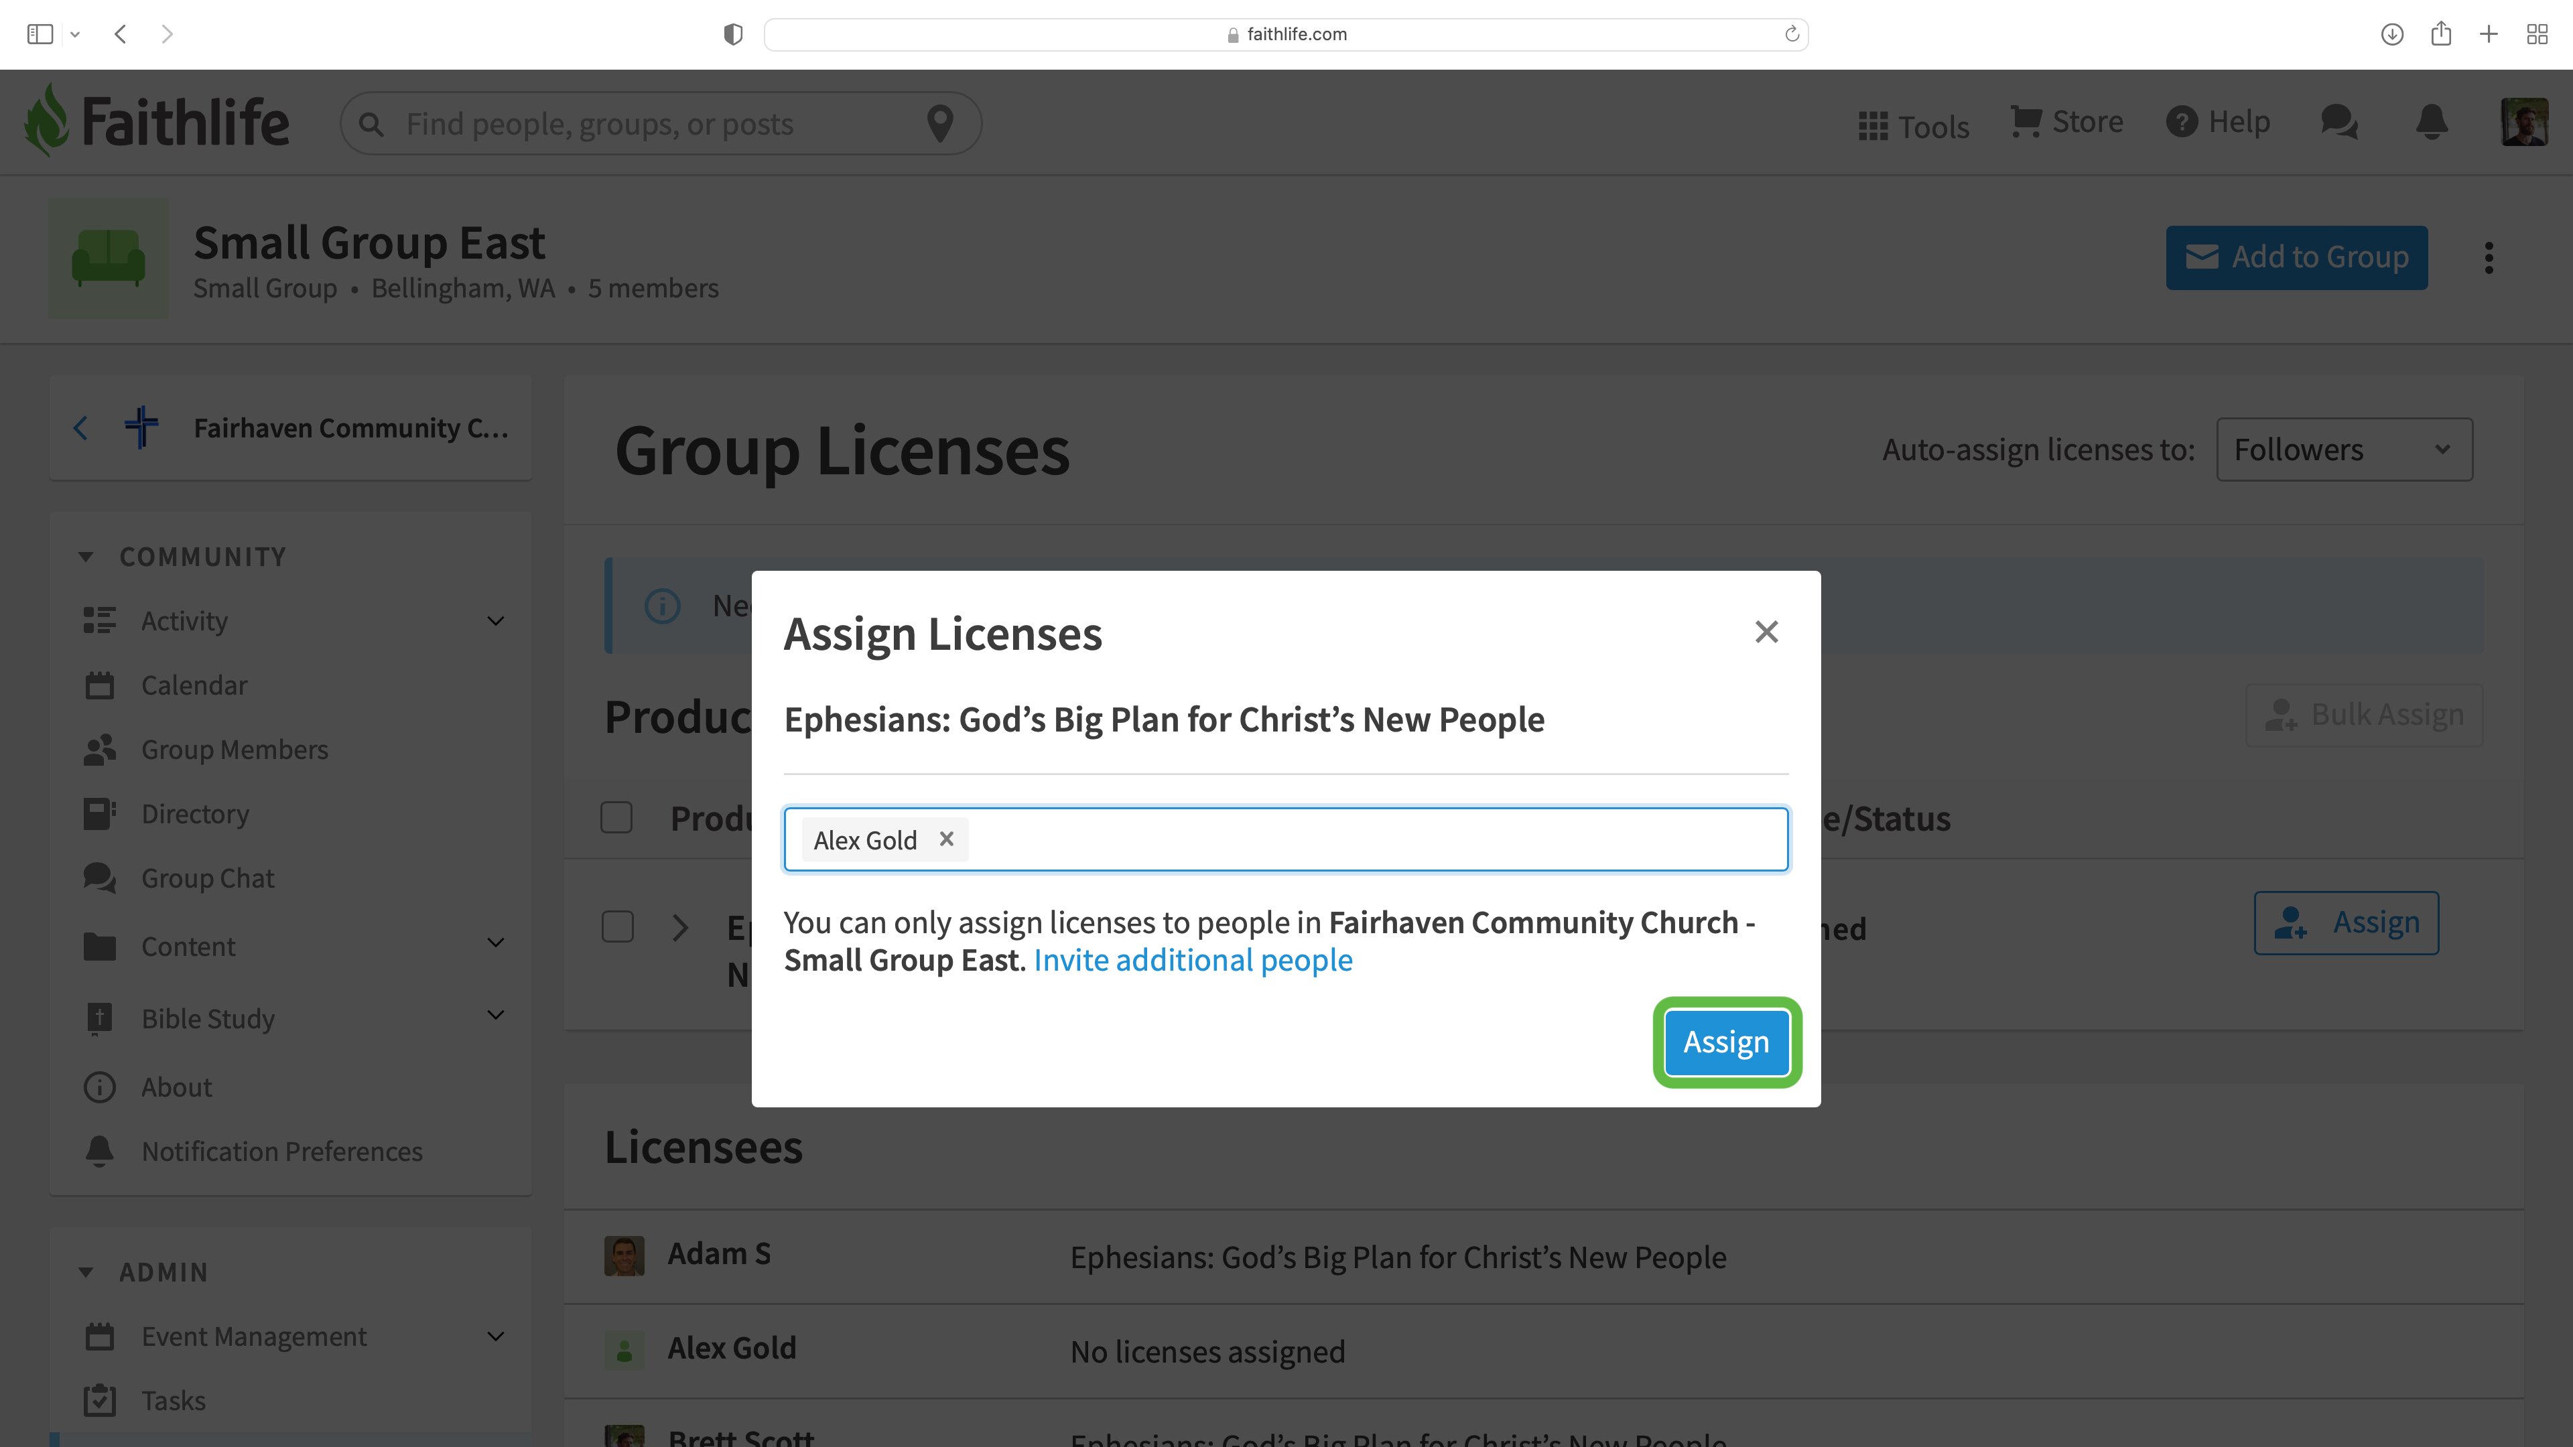This screenshot has width=2573, height=1447.
Task: Open the Tools grid menu
Action: point(1913,126)
